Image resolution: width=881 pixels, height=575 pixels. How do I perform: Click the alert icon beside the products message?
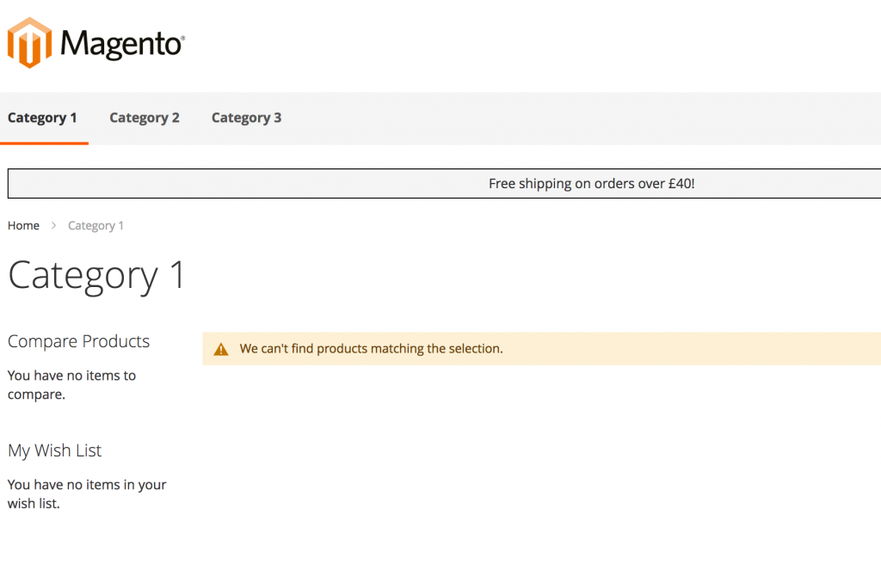(221, 348)
